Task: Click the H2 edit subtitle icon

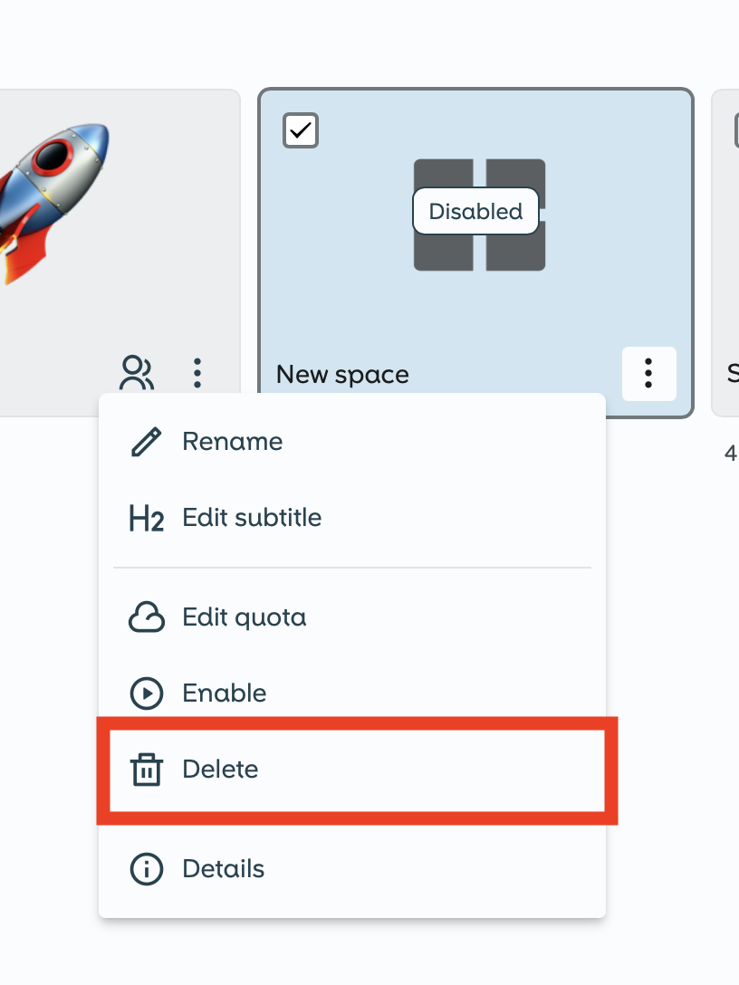Action: (x=145, y=517)
